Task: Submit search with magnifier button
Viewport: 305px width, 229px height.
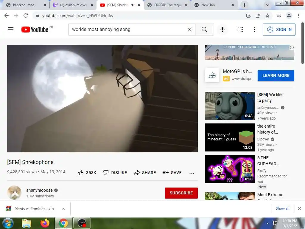Action: (204, 30)
